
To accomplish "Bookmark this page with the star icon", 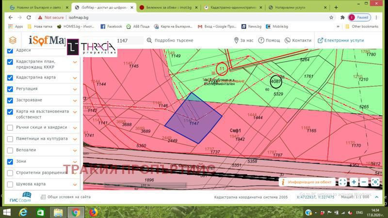I will (331, 17).
